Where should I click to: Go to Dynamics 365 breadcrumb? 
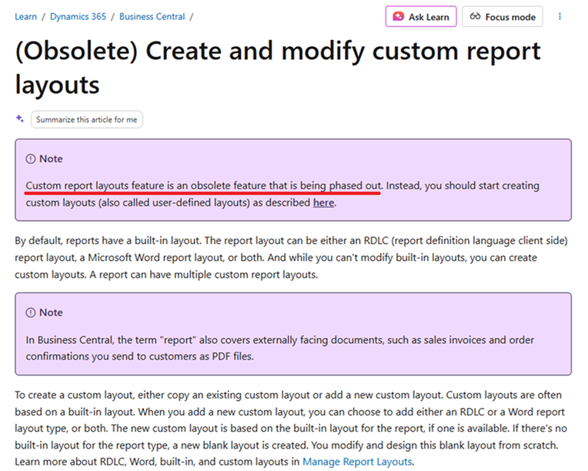tap(78, 17)
